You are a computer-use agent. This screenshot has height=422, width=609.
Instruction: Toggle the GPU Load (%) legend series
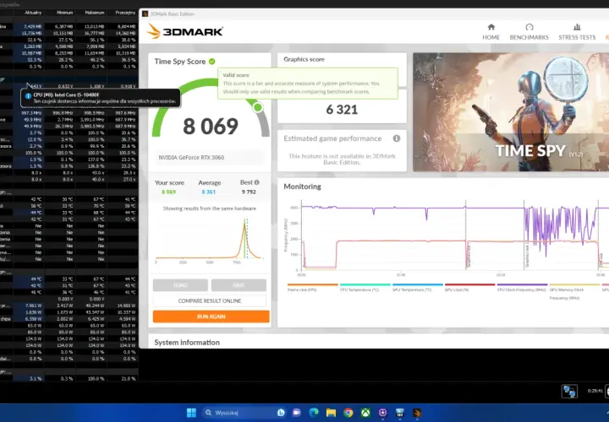coord(470,287)
